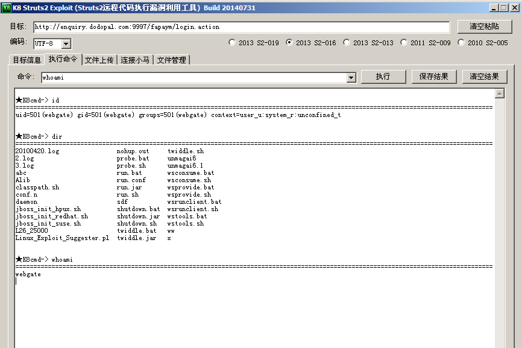Expand the command history dropdown arrow
Screen dimensions: 522x348
(351, 78)
